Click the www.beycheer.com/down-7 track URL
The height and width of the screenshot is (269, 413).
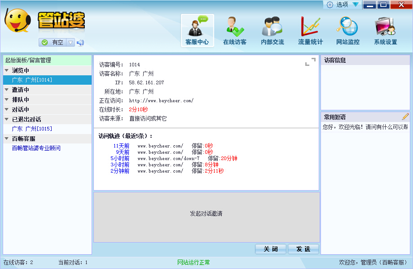(168, 159)
